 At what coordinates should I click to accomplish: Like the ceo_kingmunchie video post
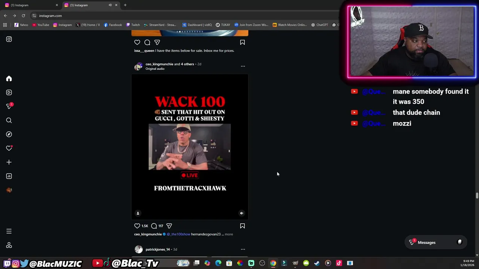pos(137,226)
